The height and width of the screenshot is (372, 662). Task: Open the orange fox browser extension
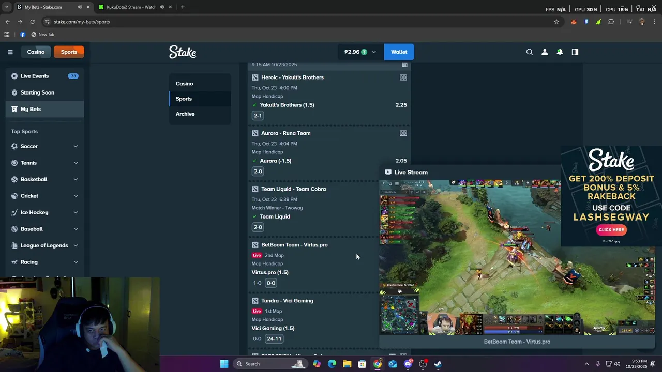coord(574,22)
